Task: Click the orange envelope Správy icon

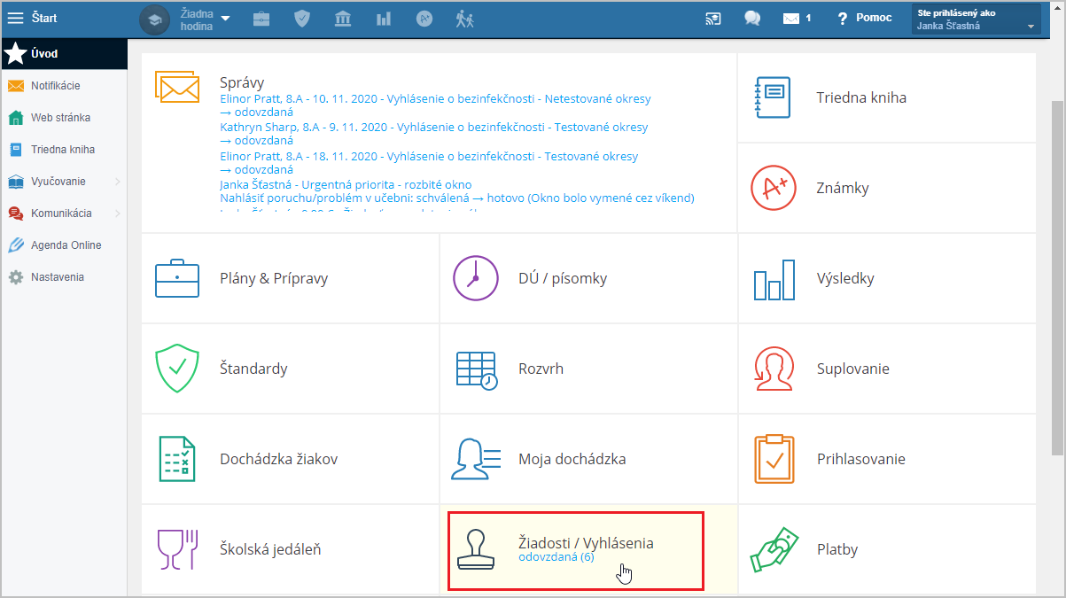Action: pos(177,87)
